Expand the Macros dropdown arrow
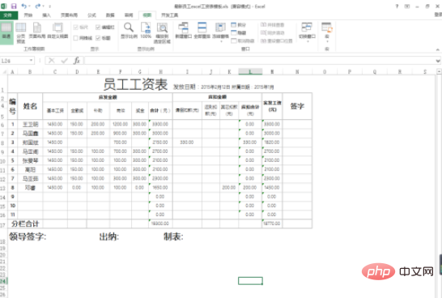This screenshot has width=442, height=298. click(327, 41)
